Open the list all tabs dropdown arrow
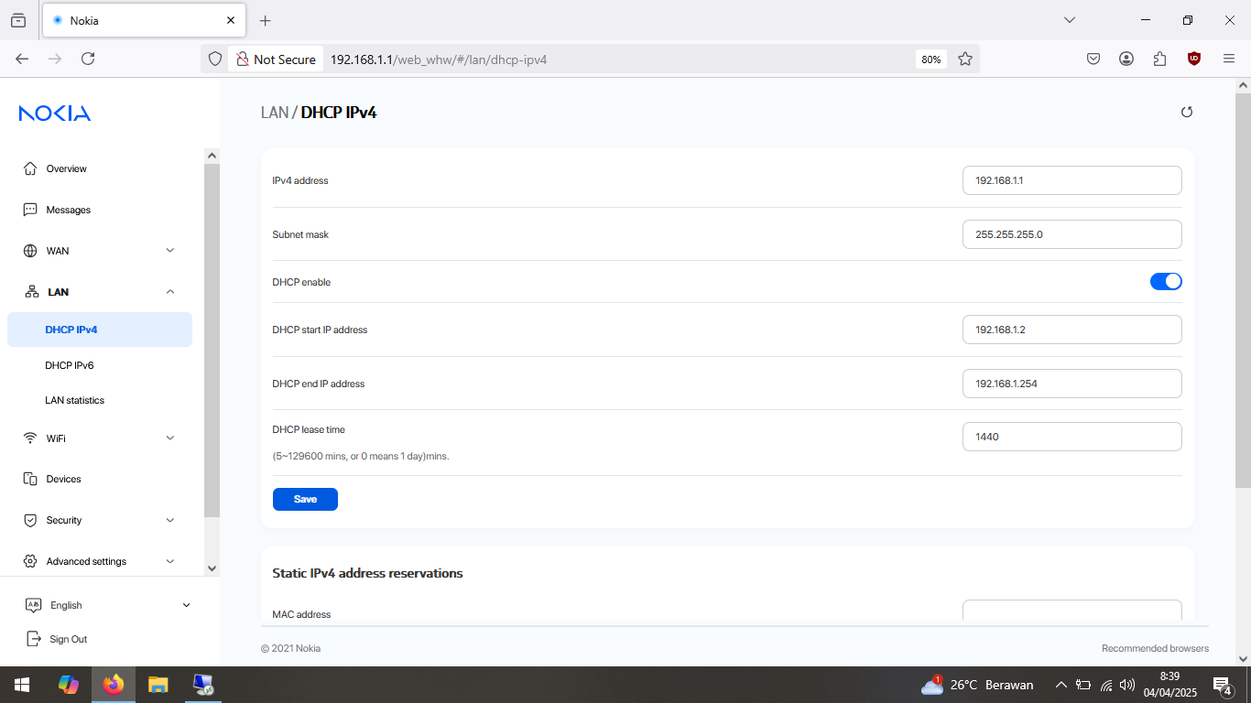 (x=1069, y=20)
